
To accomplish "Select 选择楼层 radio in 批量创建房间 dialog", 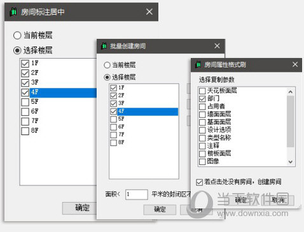I will 107,77.
